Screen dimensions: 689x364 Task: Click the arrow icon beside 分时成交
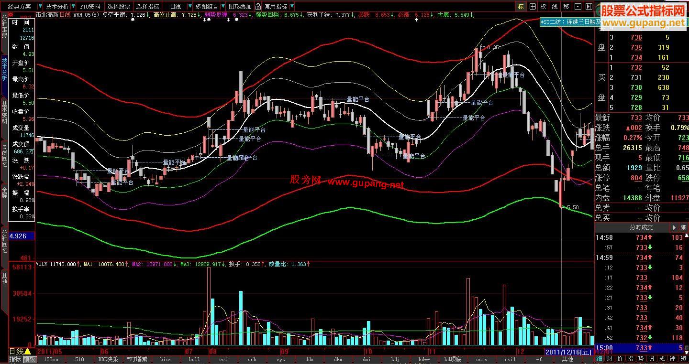click(x=674, y=228)
